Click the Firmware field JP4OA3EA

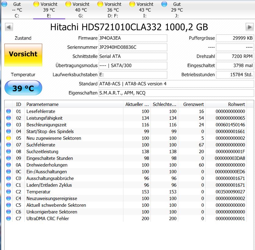133,38
